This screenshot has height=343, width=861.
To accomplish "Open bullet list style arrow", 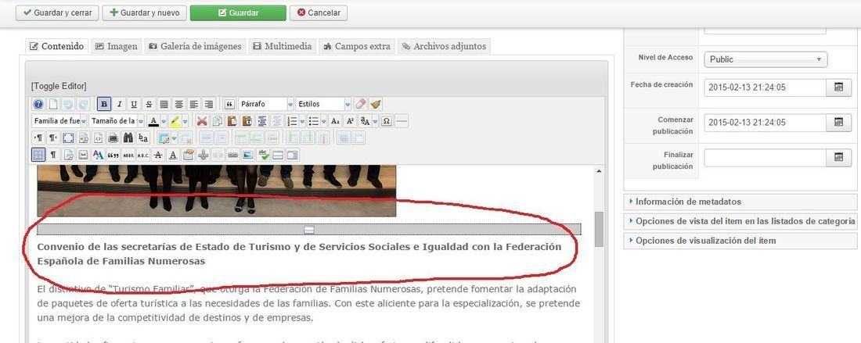I will pos(323,122).
